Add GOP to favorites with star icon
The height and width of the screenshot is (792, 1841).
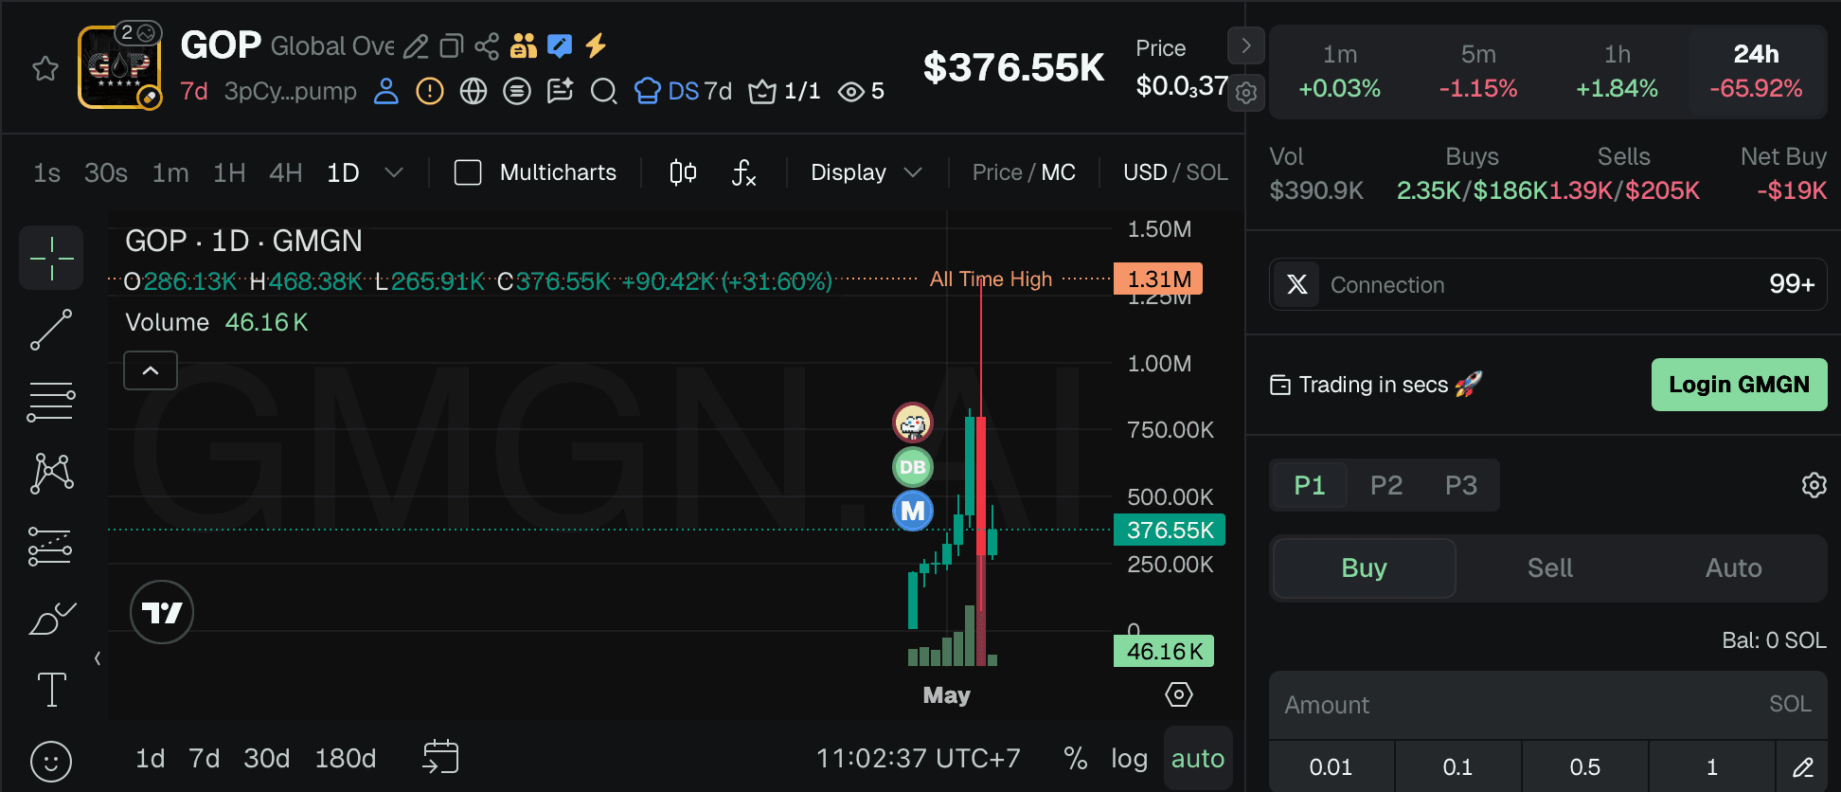pyautogui.click(x=45, y=68)
